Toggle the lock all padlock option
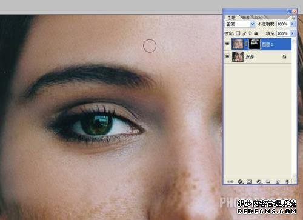Image resolution: width=303 pixels, height=220 pixels. pos(256,33)
